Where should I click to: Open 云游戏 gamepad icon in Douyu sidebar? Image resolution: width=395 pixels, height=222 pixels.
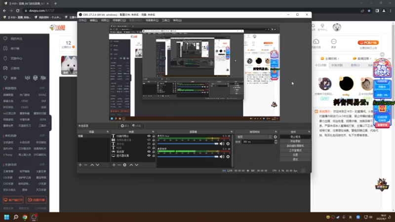coord(5,68)
